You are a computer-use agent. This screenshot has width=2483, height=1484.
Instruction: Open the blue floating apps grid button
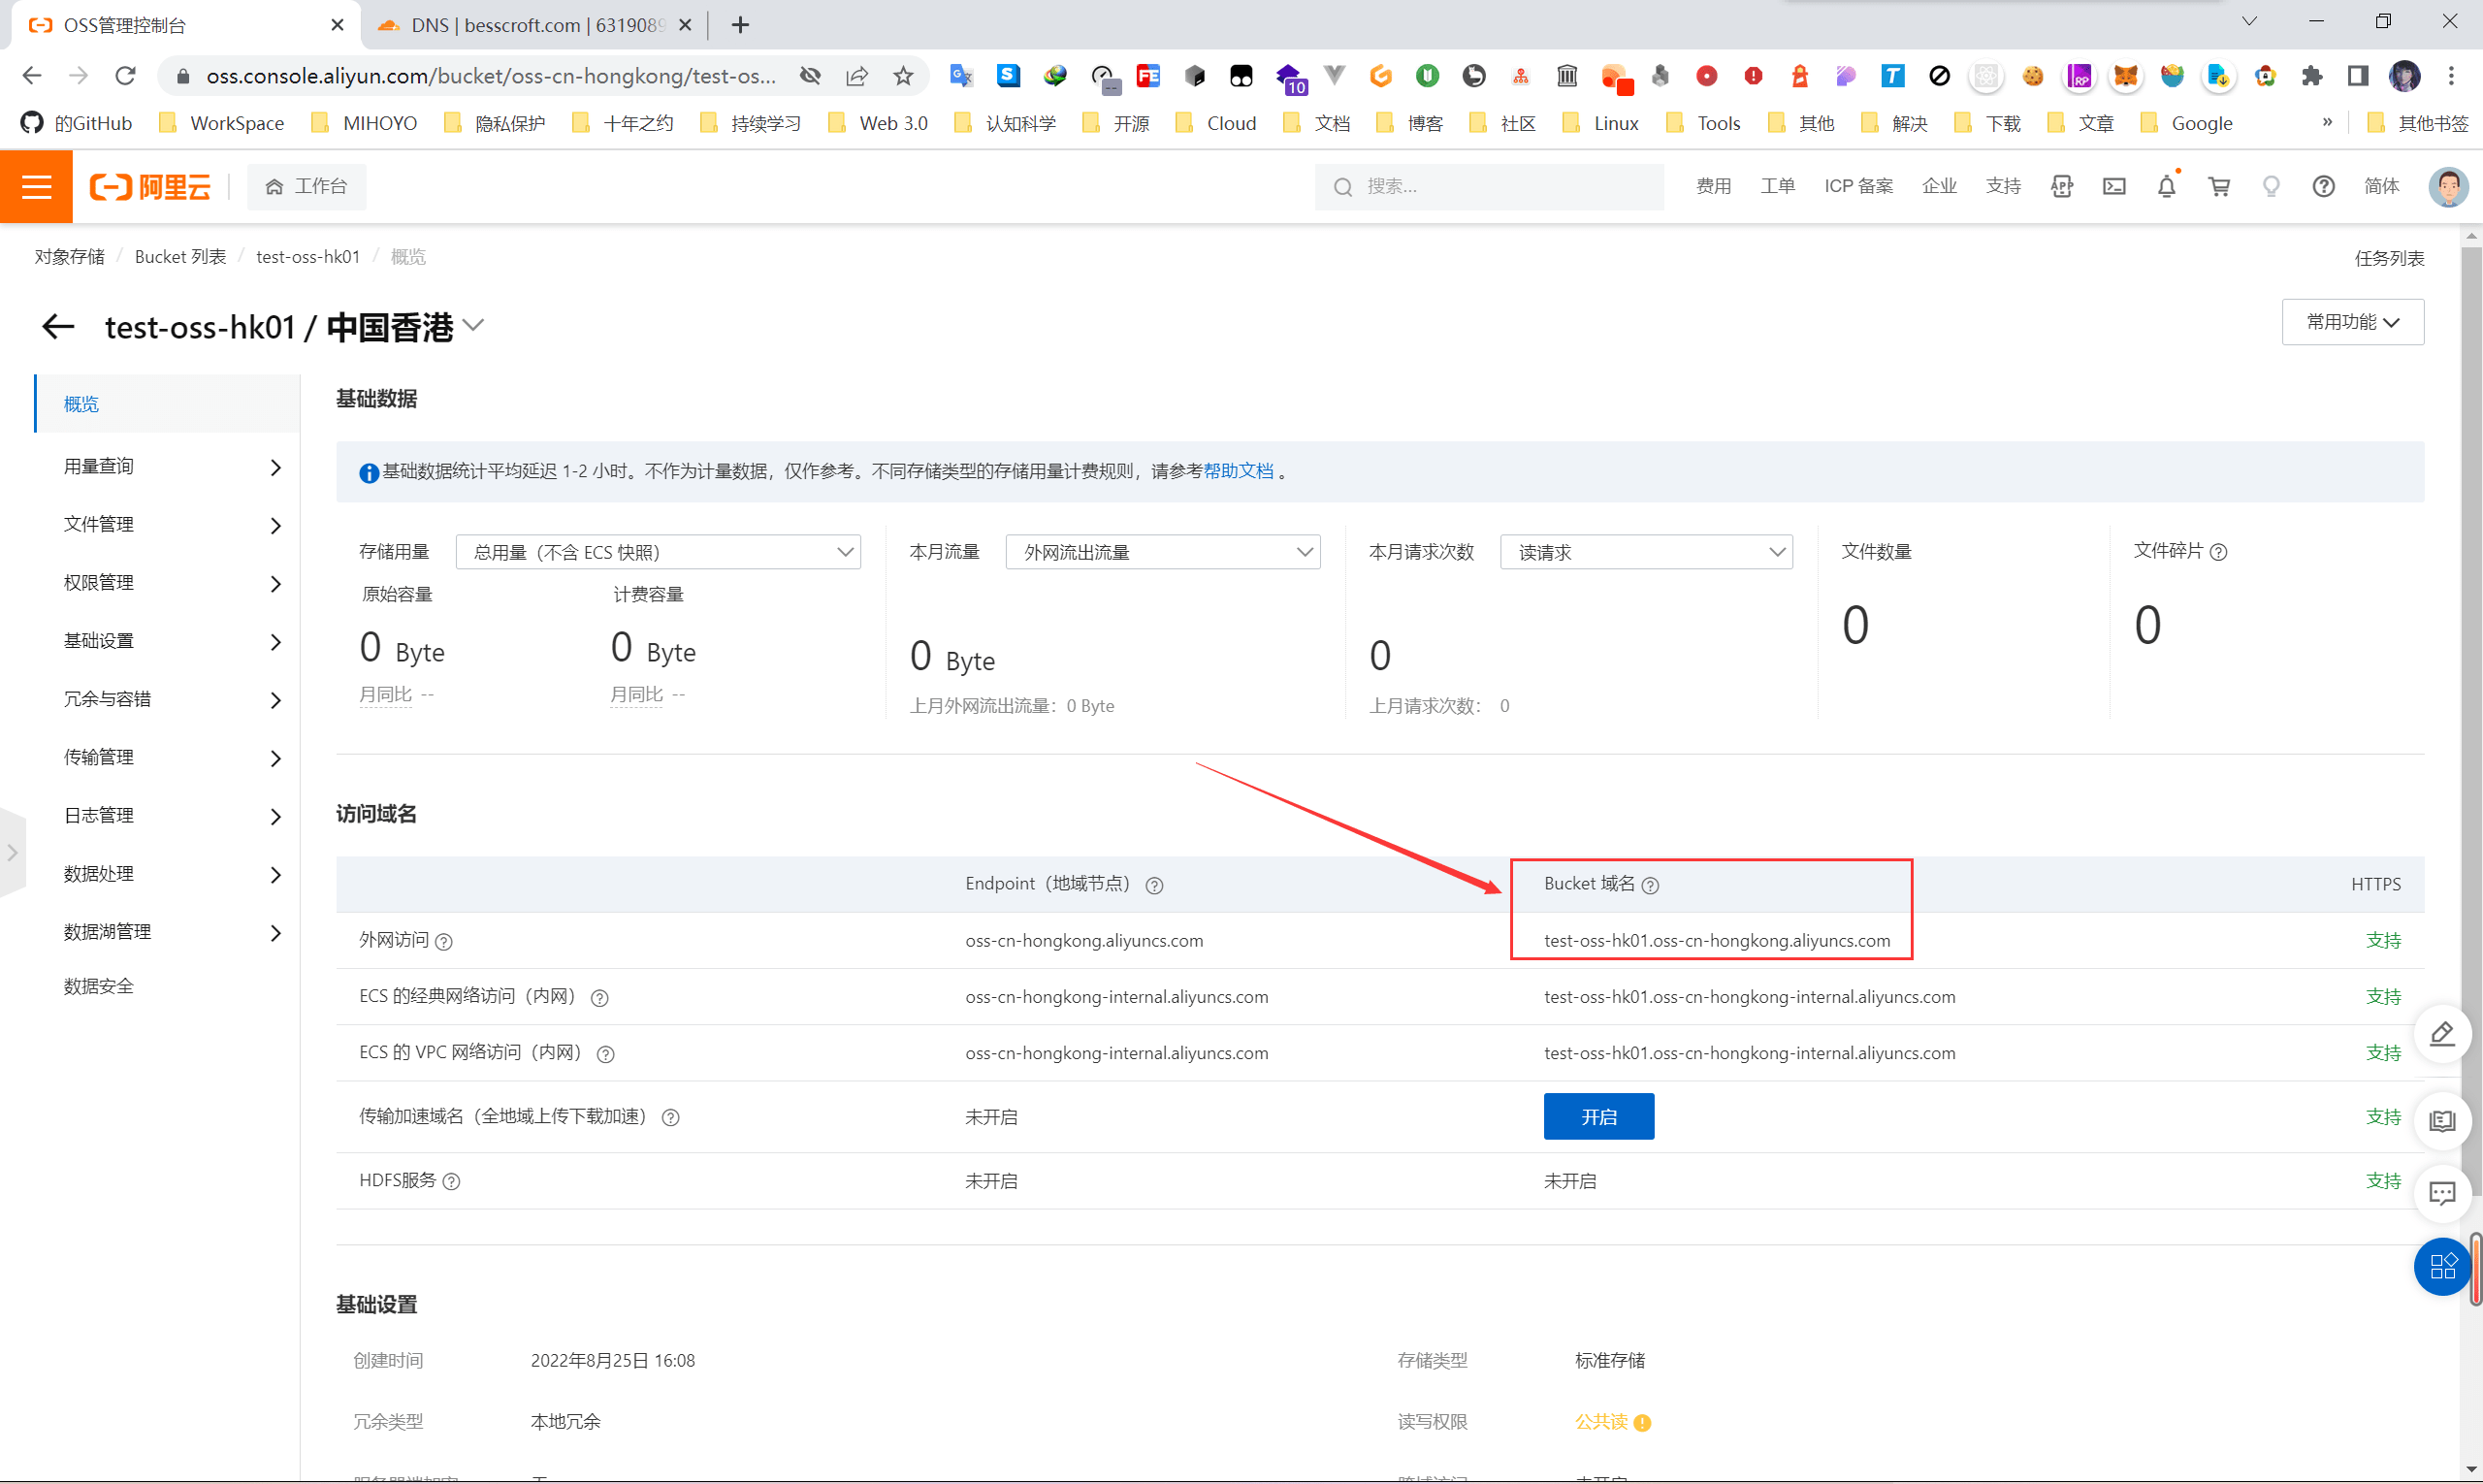point(2442,1267)
